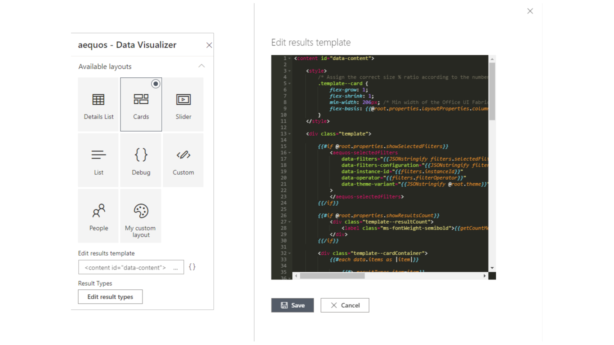Close the Edit results template panel

(530, 11)
